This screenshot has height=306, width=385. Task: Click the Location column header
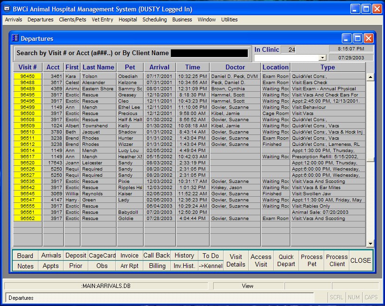275,67
